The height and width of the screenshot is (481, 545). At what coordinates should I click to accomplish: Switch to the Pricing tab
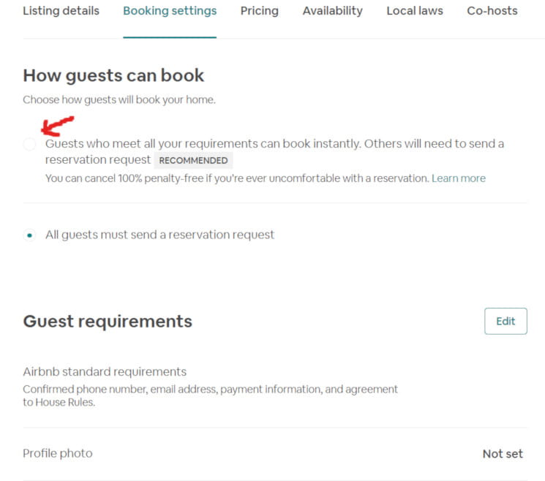pos(259,11)
